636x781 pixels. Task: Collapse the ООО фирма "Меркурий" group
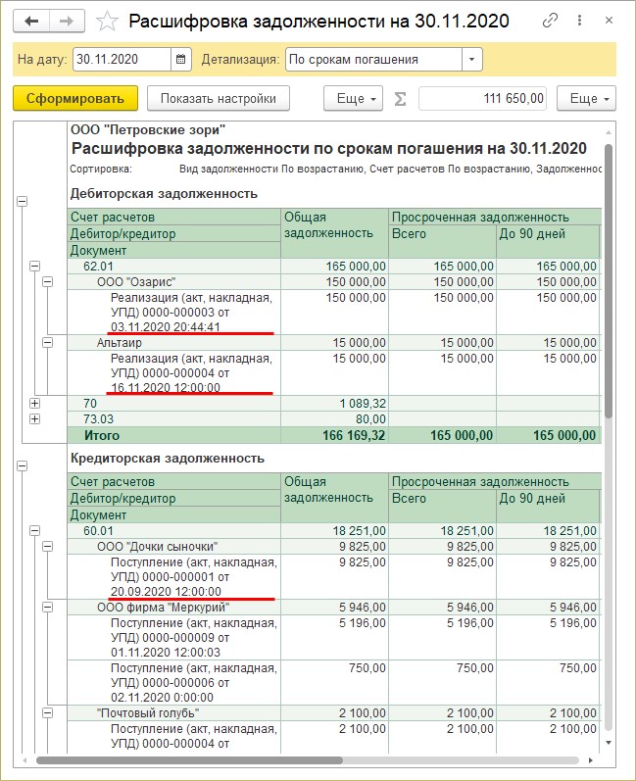47,608
